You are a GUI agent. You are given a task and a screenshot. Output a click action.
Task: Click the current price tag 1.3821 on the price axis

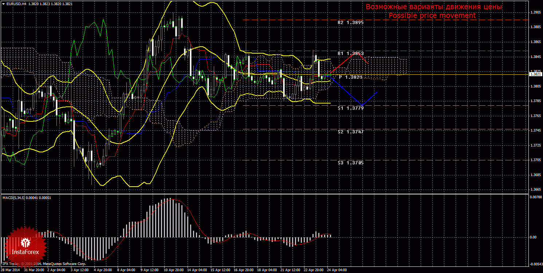pos(535,74)
